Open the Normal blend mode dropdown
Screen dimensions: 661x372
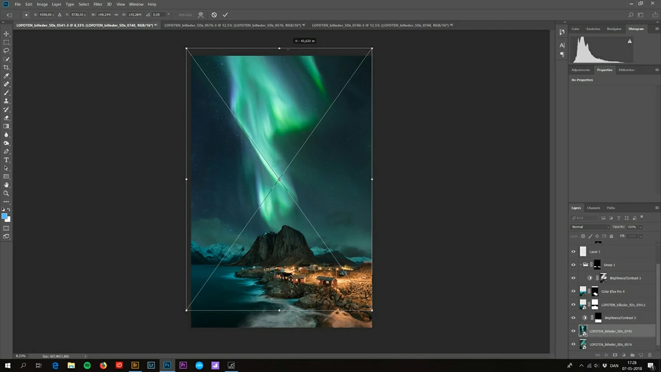590,227
